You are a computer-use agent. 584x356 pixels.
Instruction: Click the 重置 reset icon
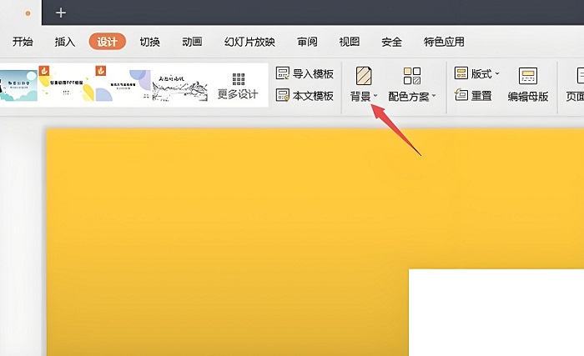461,95
